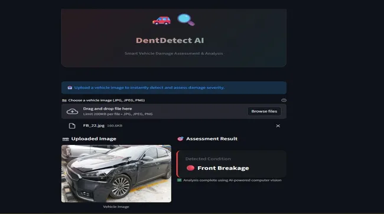Image resolution: width=384 pixels, height=214 pixels.
Task: Click the Vehicle Image caption
Action: (116, 207)
